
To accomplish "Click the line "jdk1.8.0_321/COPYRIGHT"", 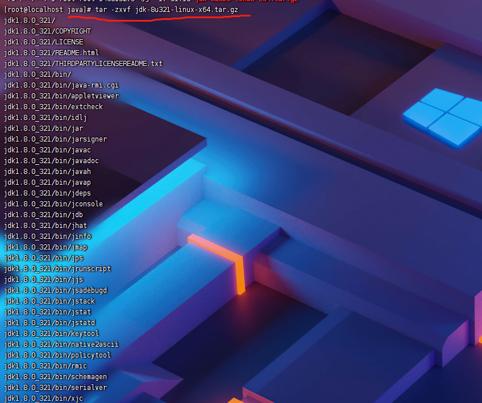I will click(x=48, y=31).
